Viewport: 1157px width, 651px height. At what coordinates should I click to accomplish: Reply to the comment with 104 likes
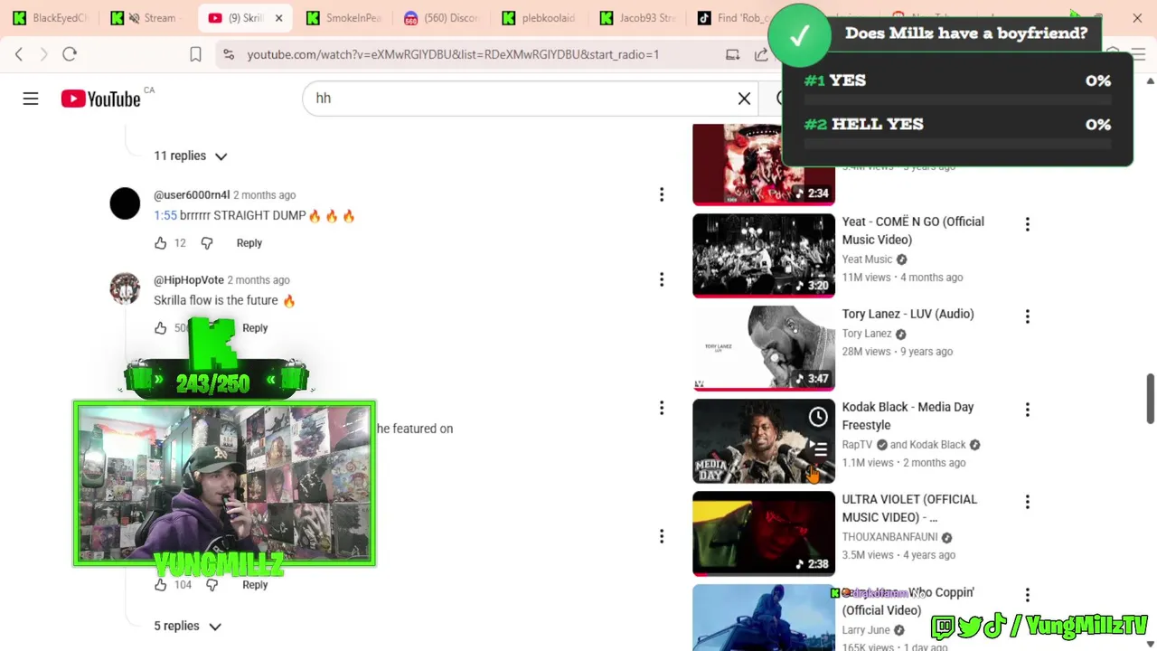(x=255, y=584)
